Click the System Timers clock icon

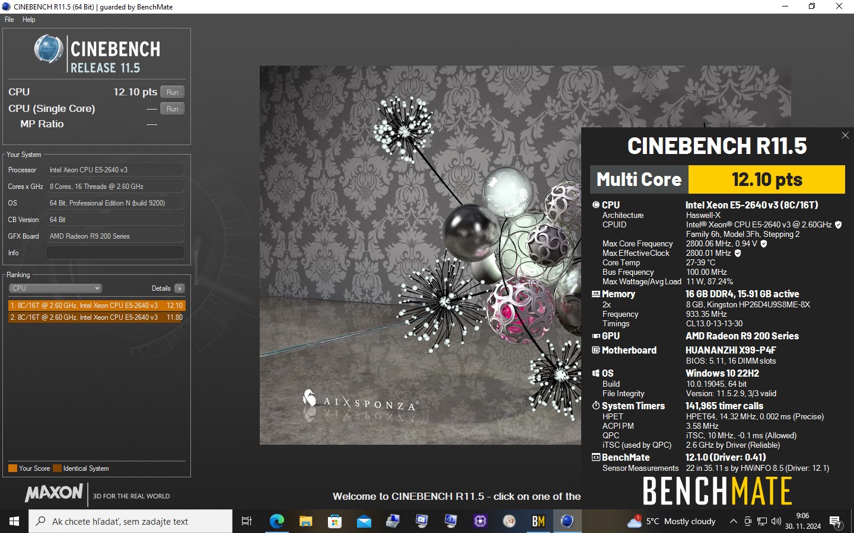[x=596, y=406]
